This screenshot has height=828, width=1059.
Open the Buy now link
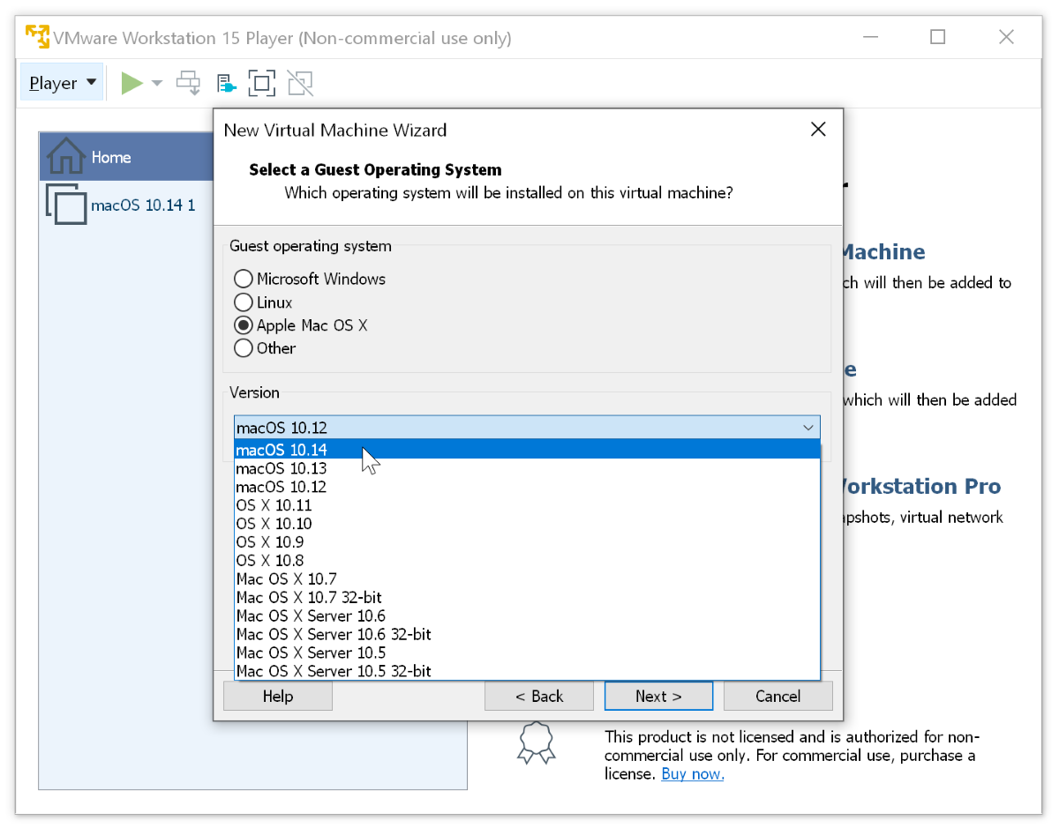[693, 774]
